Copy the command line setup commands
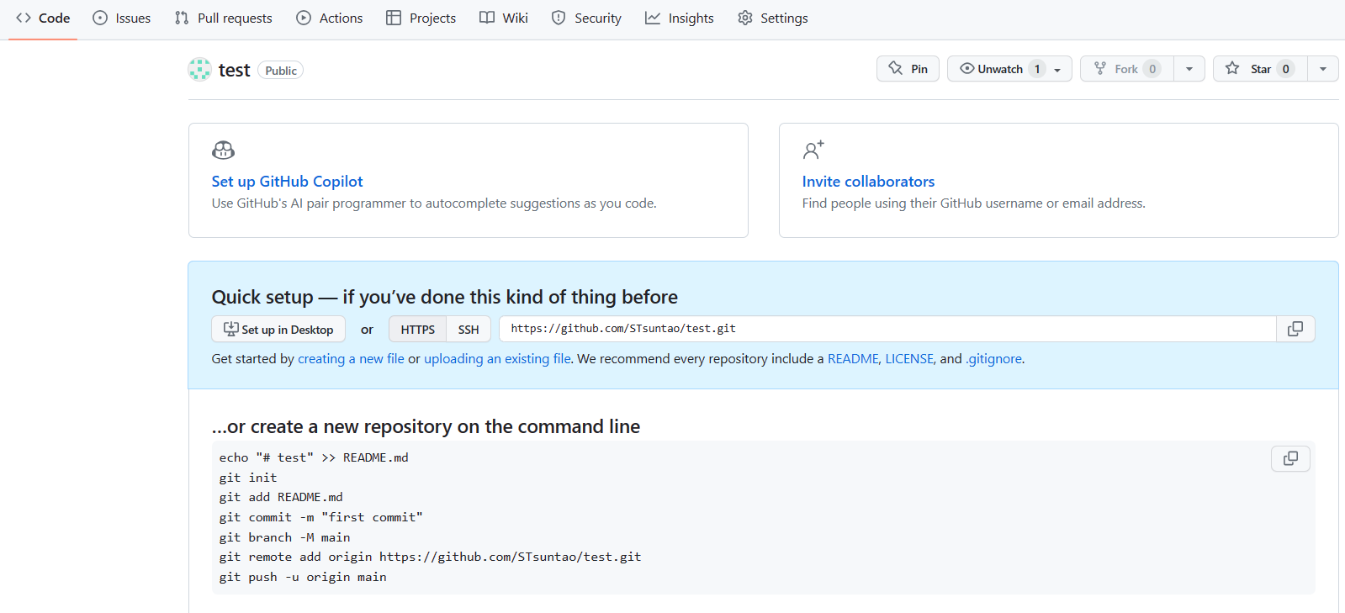The height and width of the screenshot is (613, 1345). click(1290, 458)
